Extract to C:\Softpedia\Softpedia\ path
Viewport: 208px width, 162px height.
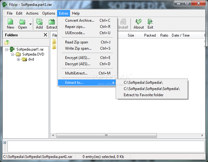click(152, 83)
